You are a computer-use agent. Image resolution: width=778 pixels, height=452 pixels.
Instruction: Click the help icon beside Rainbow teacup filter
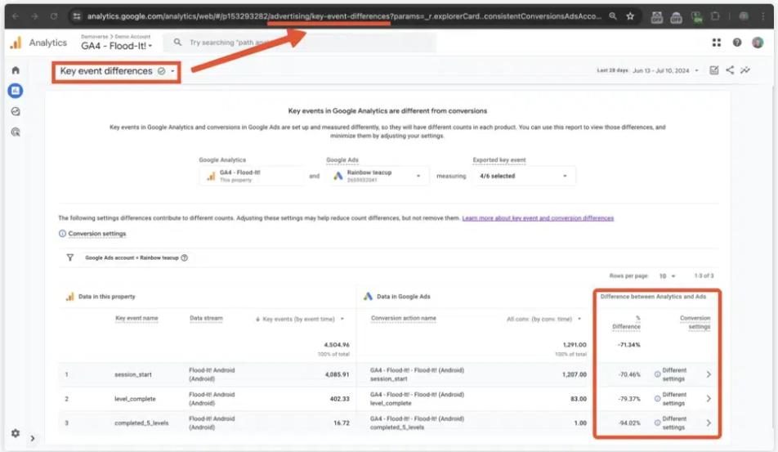pos(185,257)
